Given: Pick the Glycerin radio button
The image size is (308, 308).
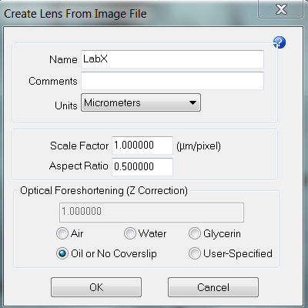Looking at the screenshot, I should coord(195,233).
